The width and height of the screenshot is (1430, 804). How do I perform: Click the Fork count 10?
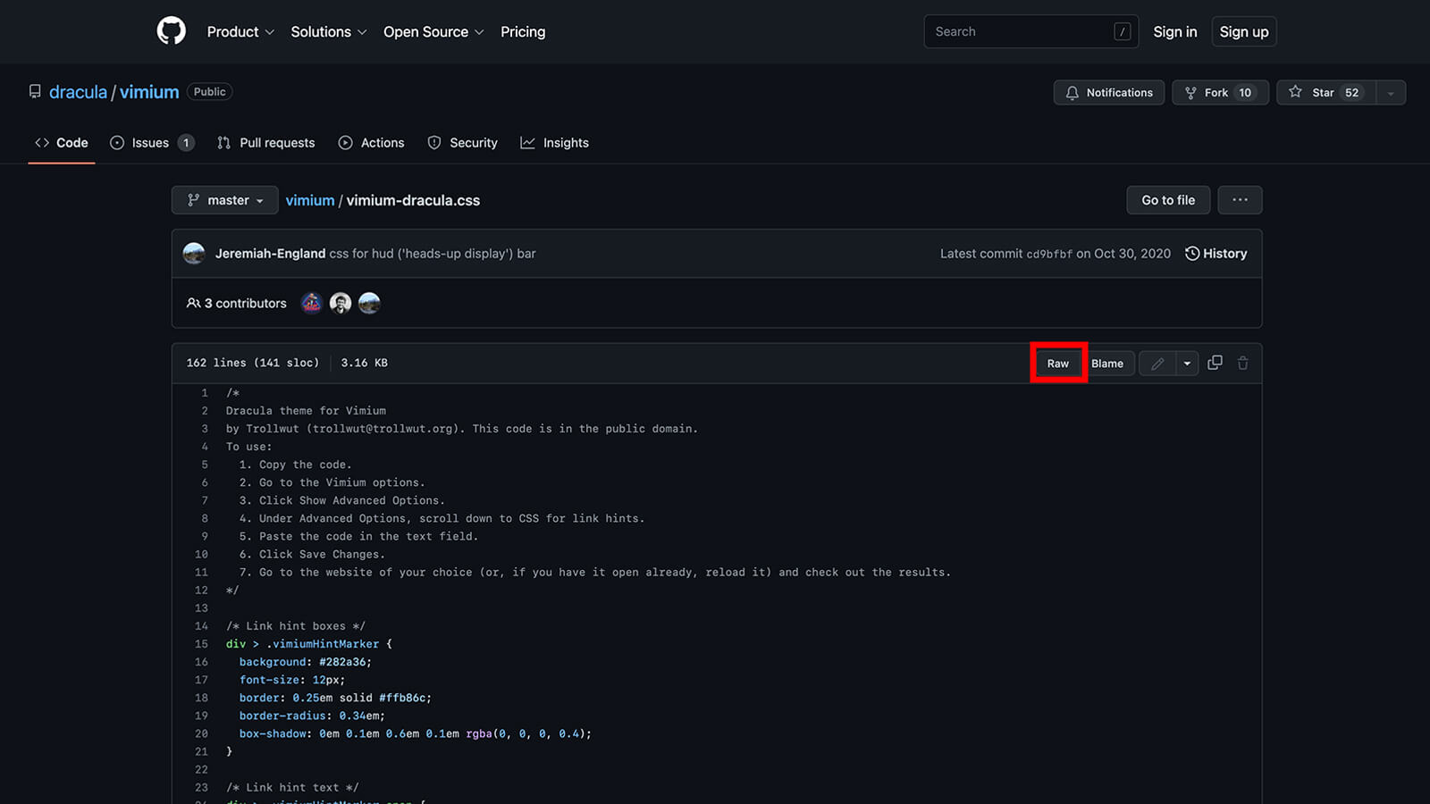pos(1245,93)
